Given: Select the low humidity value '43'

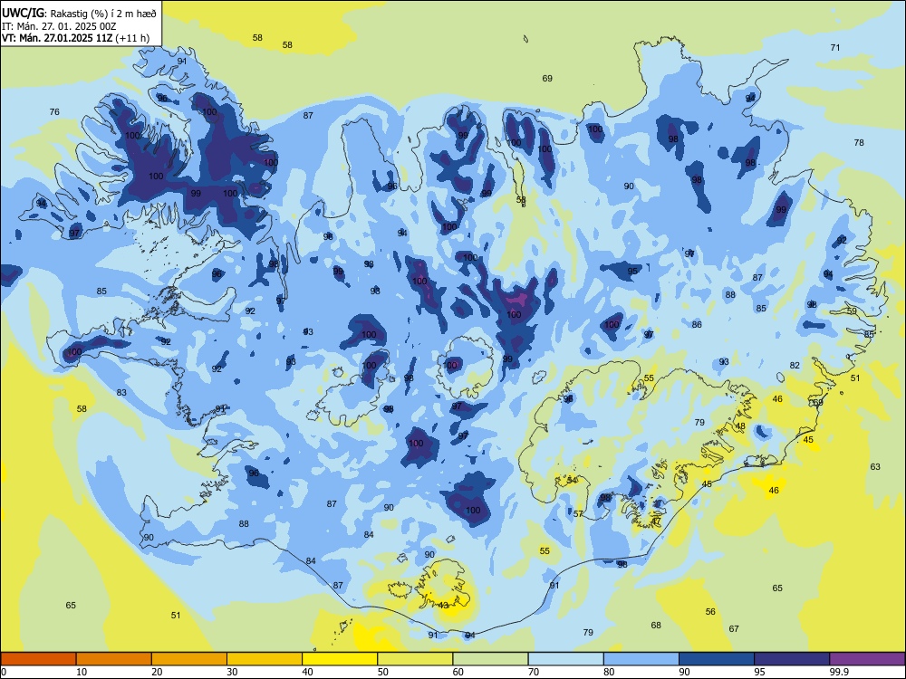Looking at the screenshot, I should point(444,605).
